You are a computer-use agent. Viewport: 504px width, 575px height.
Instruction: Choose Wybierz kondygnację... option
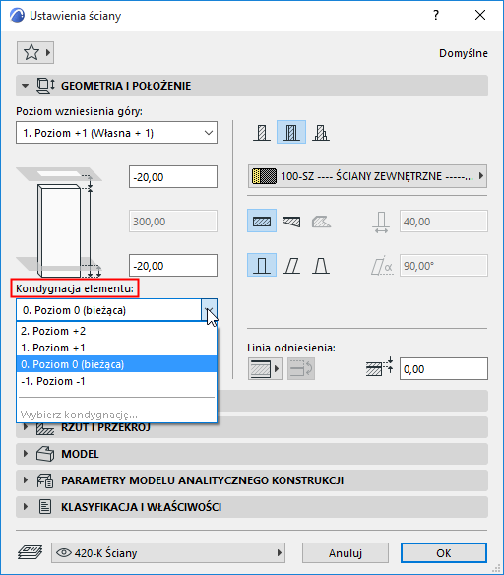pyautogui.click(x=116, y=415)
